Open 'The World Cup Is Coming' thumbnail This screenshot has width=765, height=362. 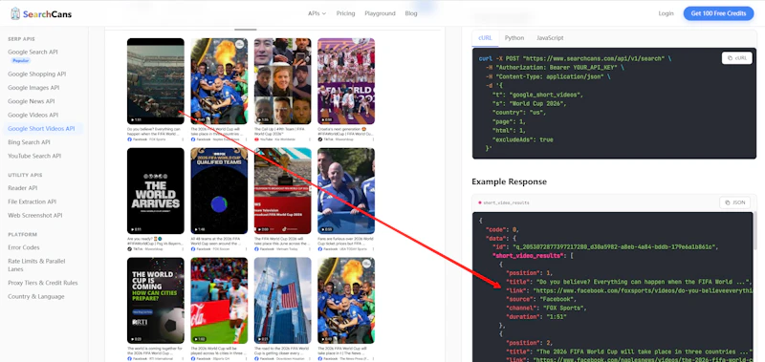point(156,300)
